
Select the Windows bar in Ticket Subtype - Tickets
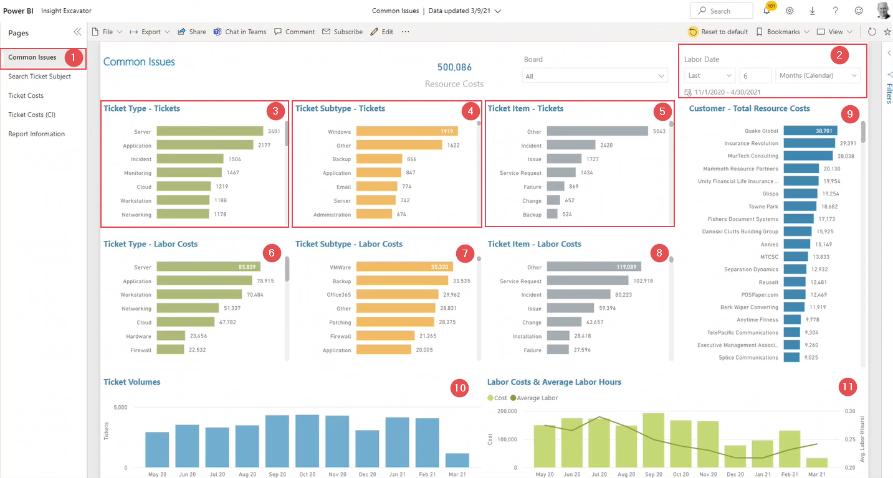pyautogui.click(x=406, y=131)
